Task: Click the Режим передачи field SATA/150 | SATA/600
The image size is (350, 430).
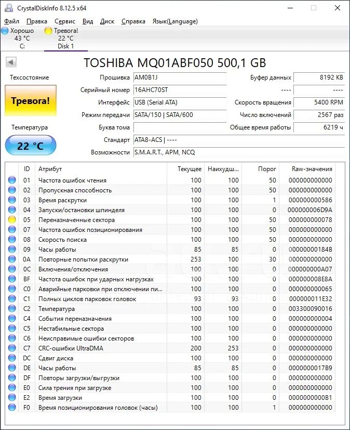Action: tap(180, 114)
